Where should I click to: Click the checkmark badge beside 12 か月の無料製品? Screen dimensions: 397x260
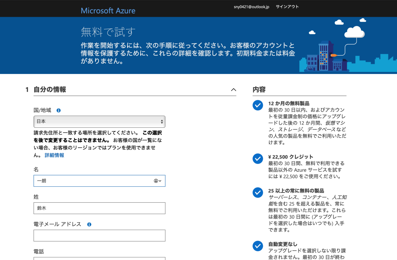click(258, 105)
